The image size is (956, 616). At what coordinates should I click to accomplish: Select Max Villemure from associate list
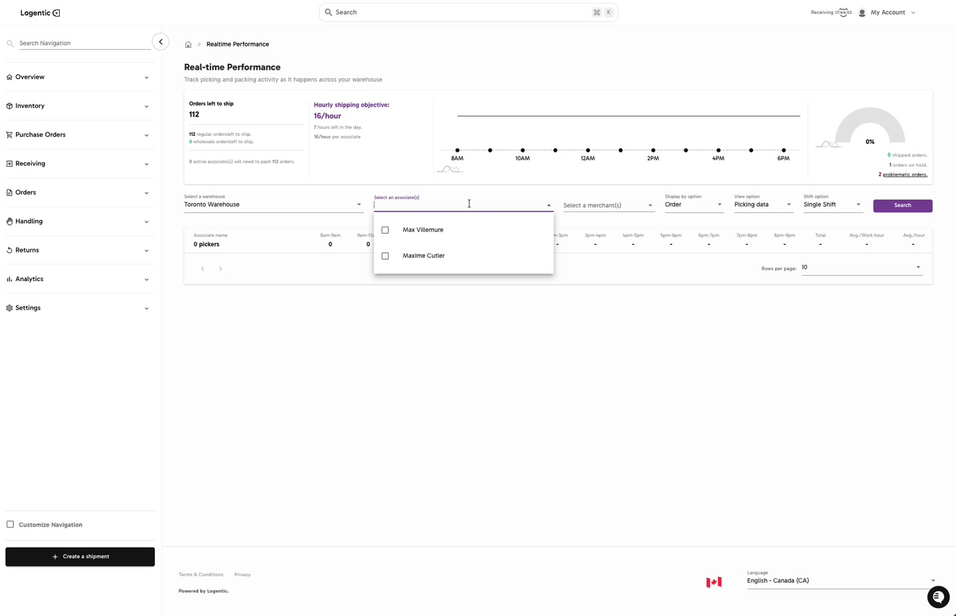tap(463, 230)
